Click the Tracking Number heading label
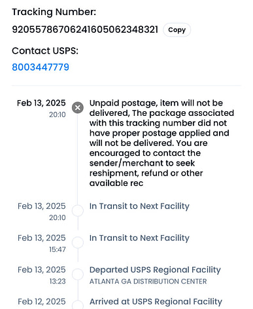This screenshot has width=253, height=309. coord(54,12)
